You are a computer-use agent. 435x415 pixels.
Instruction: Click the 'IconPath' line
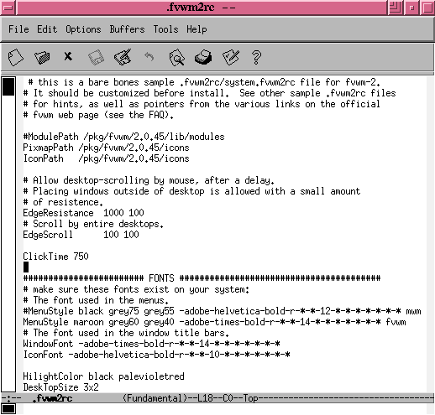106,158
